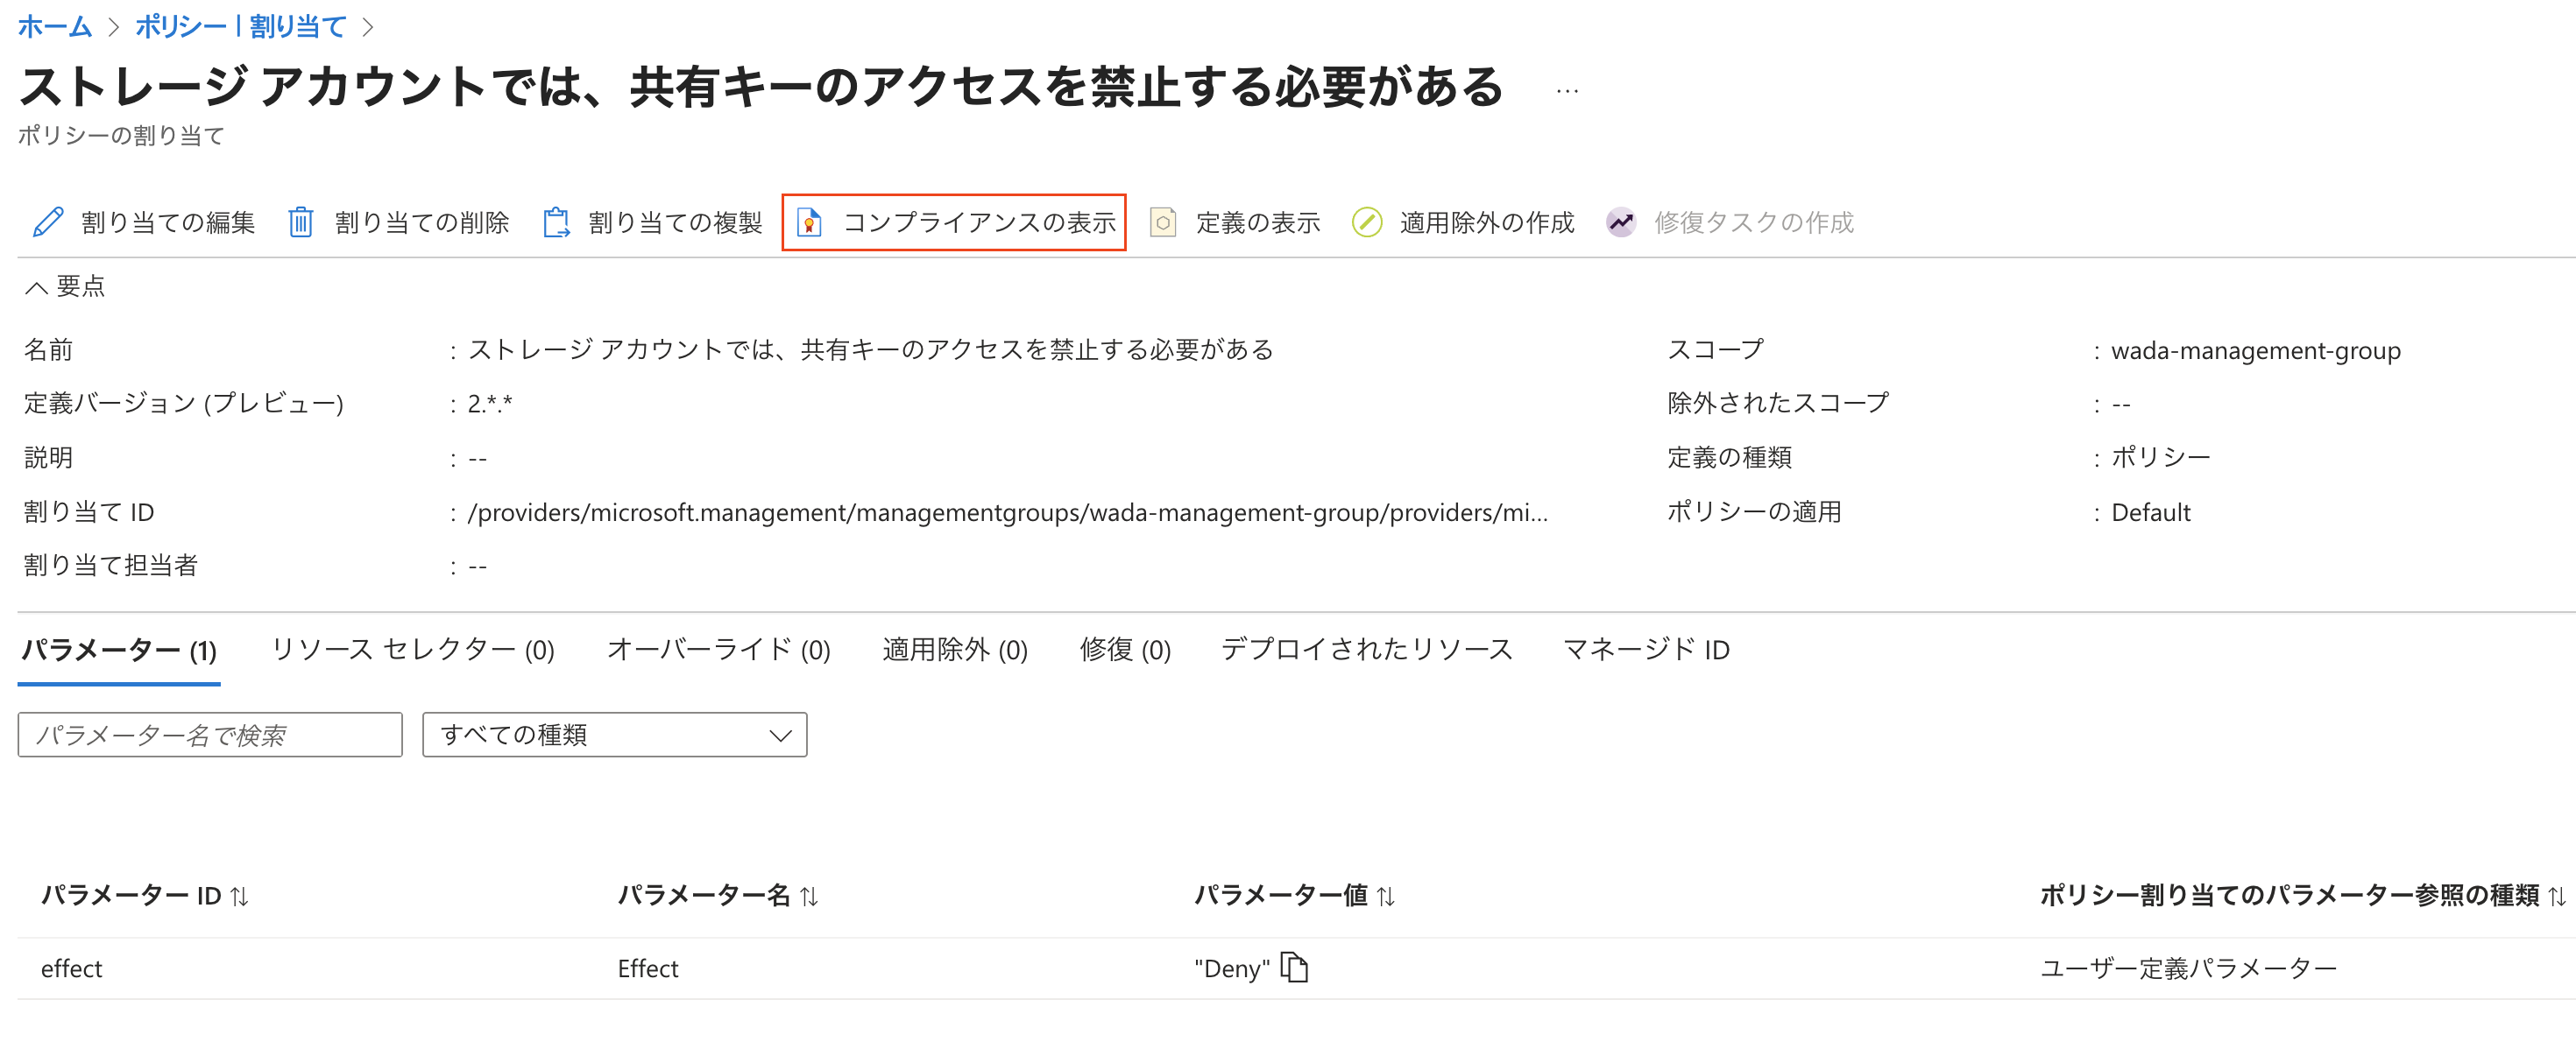Click the ユーザー定義パラメーター cell
2576x1042 pixels.
tap(2188, 968)
